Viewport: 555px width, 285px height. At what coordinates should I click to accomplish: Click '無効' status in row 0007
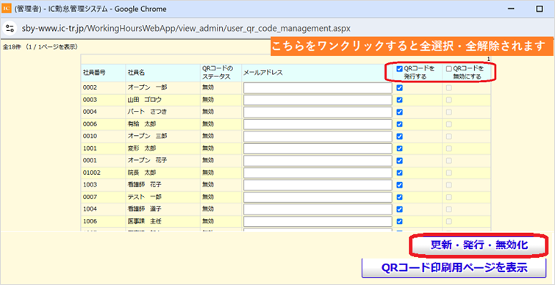click(x=208, y=197)
